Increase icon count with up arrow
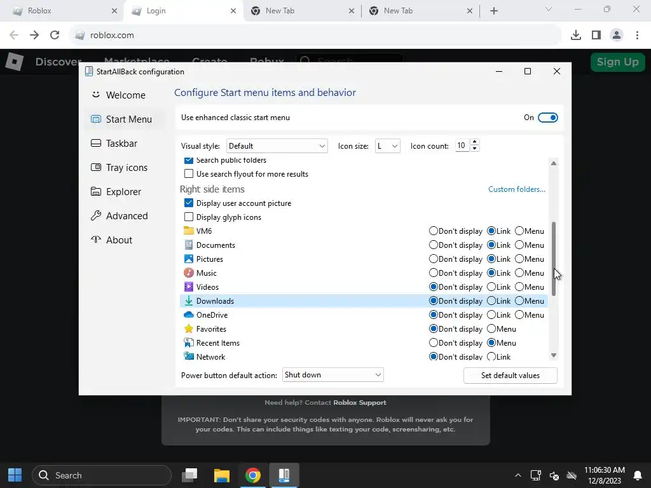Viewport: 651px width, 488px height. (x=474, y=142)
